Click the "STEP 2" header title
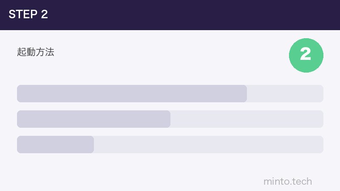 (x=28, y=14)
